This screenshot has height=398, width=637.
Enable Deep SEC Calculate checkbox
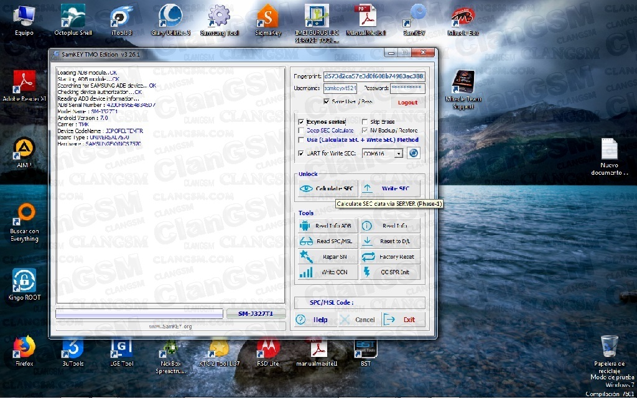(301, 131)
